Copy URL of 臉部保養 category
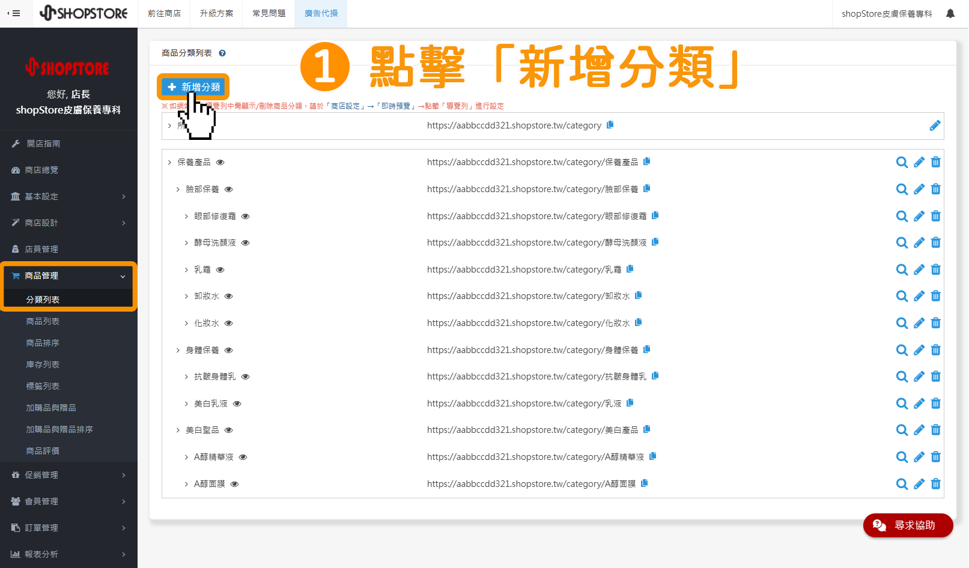Image resolution: width=969 pixels, height=568 pixels. click(x=647, y=189)
